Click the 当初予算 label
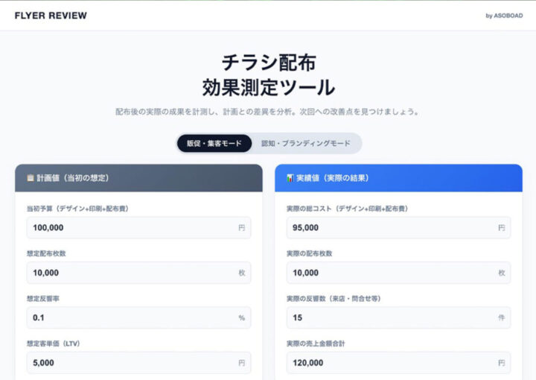Image resolution: width=536 pixels, height=380 pixels. (77, 209)
